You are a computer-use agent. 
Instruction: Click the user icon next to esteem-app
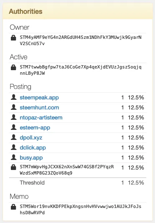pos(14,127)
